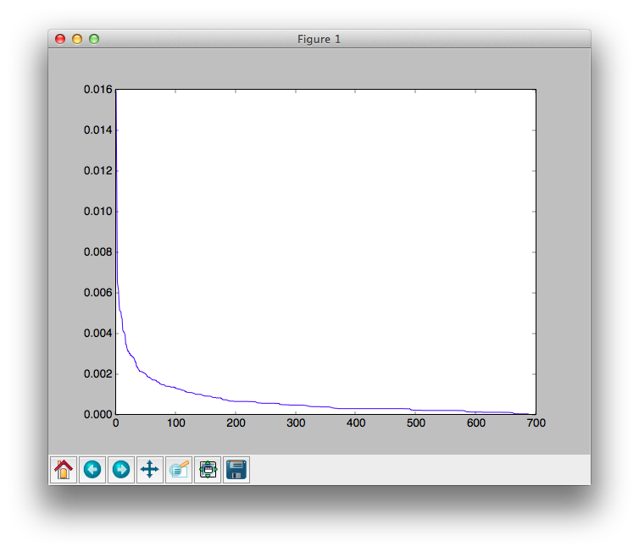Go back to previous view arrow
639x552 pixels.
click(x=92, y=470)
